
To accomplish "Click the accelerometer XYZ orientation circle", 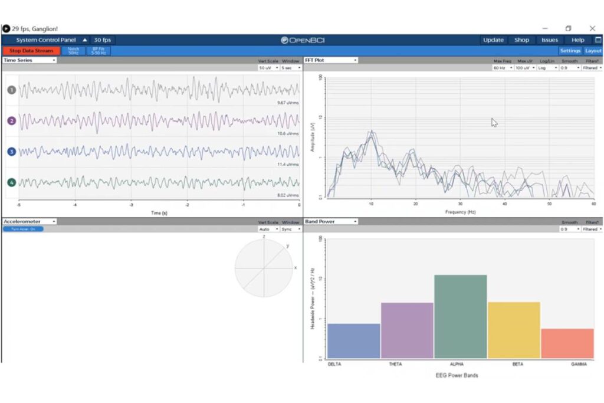I will pos(264,268).
